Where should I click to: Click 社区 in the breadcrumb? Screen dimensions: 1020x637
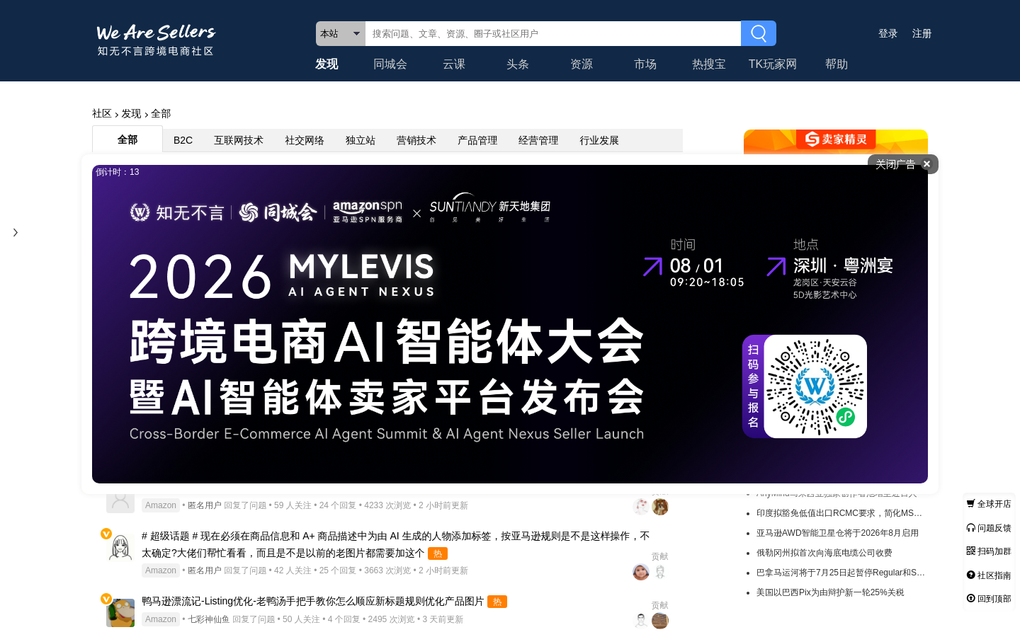(102, 113)
